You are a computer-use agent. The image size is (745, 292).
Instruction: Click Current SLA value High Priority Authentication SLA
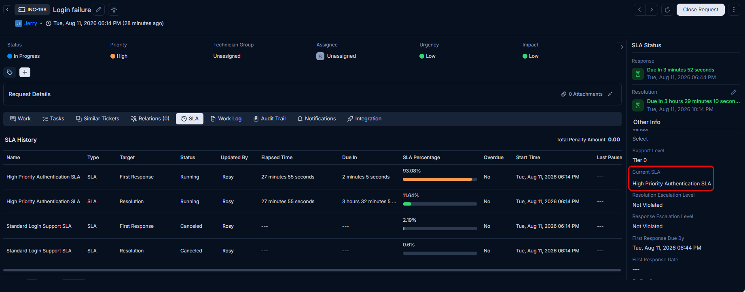pyautogui.click(x=672, y=184)
